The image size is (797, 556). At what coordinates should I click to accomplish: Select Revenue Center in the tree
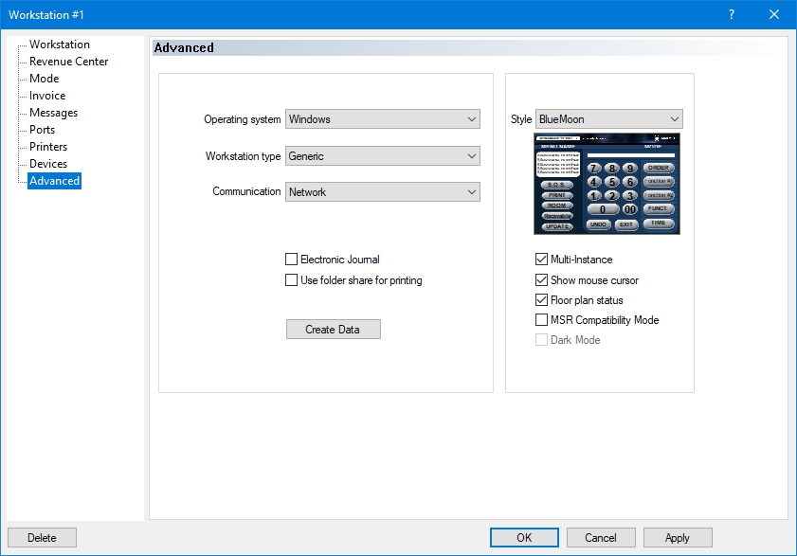[68, 62]
